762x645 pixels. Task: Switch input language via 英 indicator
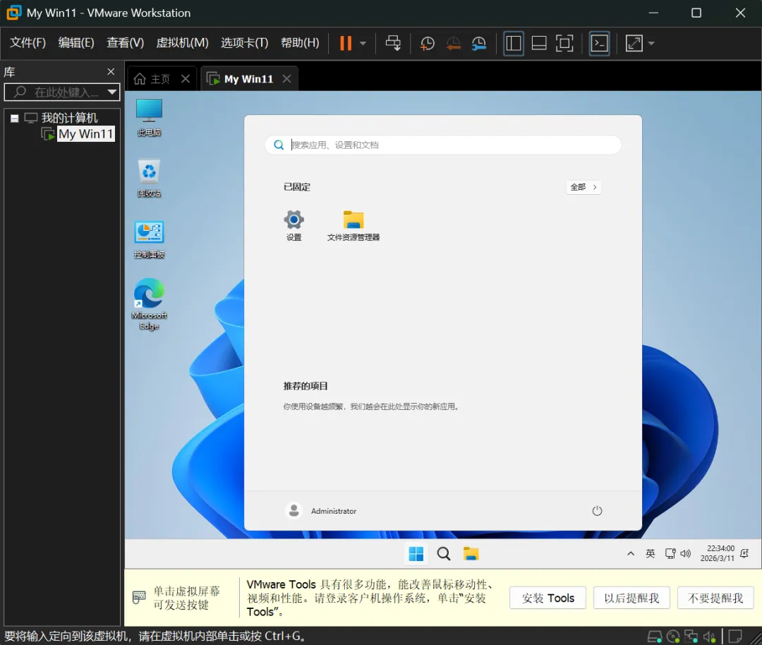click(651, 554)
